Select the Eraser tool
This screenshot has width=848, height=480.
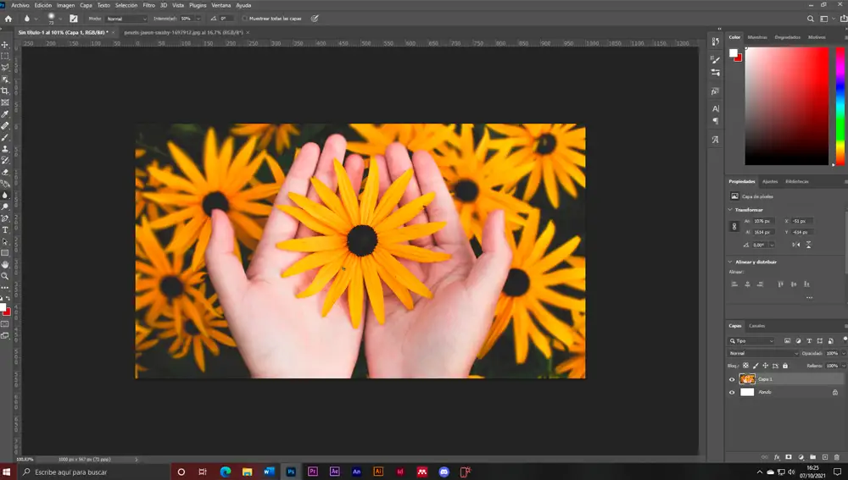[x=5, y=172]
